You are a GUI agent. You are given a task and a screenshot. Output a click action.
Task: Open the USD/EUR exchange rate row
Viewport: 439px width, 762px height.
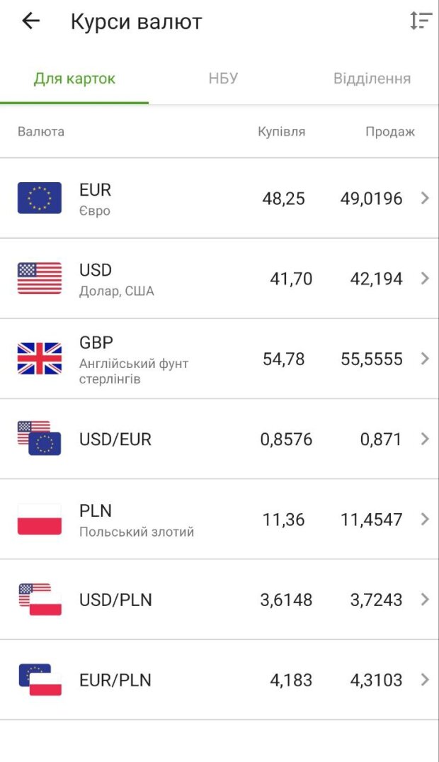pyautogui.click(x=212, y=439)
